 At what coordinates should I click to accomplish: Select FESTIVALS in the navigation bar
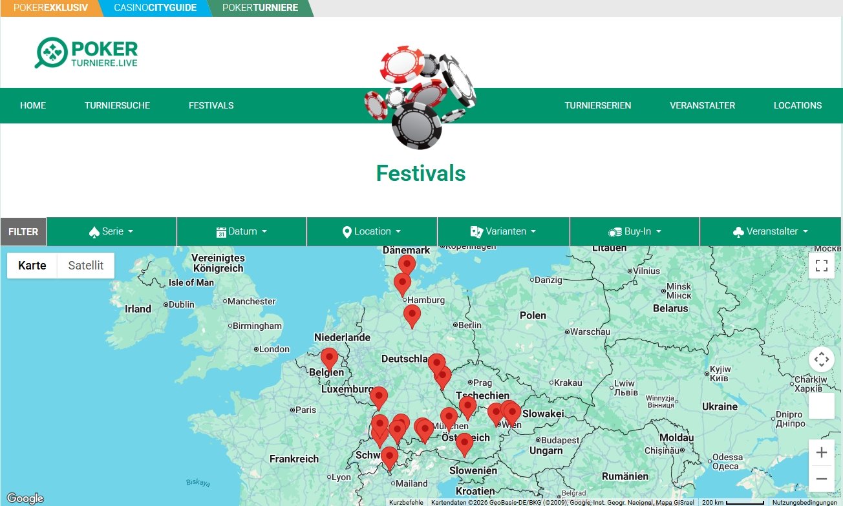(211, 105)
